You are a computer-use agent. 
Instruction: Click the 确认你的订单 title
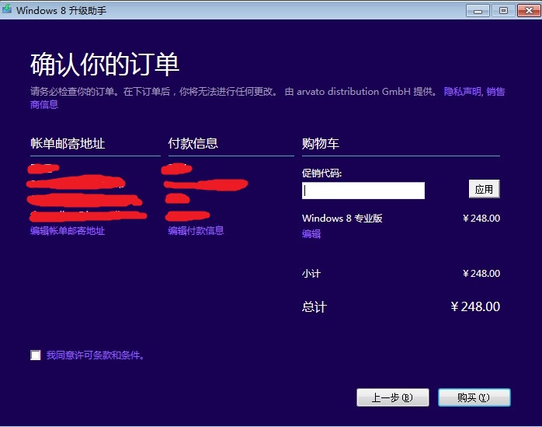click(x=105, y=65)
